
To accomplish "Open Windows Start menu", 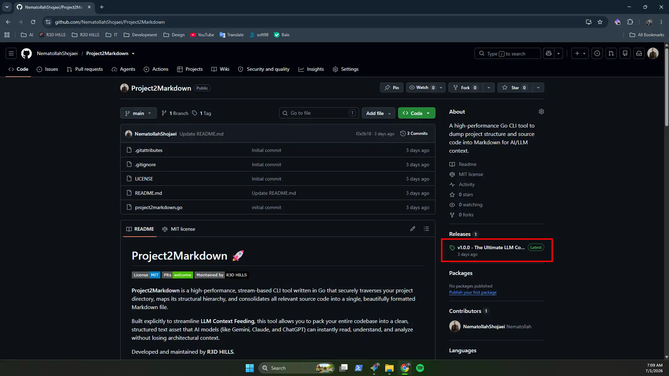I will coord(250,368).
